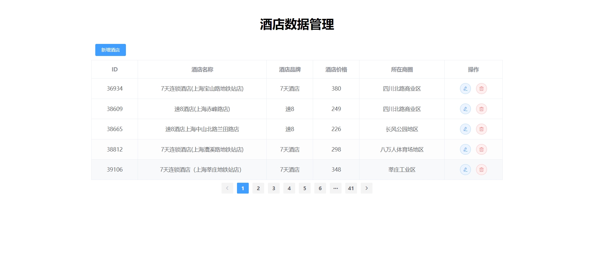Click price cell 348
This screenshot has width=594, height=269.
pos(336,169)
